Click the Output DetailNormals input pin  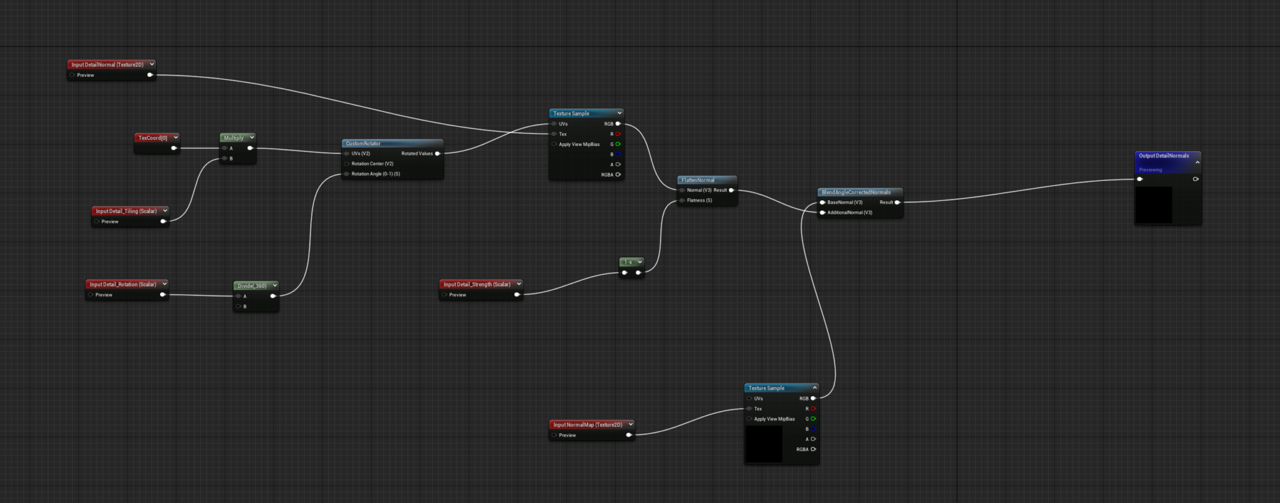(x=1140, y=179)
